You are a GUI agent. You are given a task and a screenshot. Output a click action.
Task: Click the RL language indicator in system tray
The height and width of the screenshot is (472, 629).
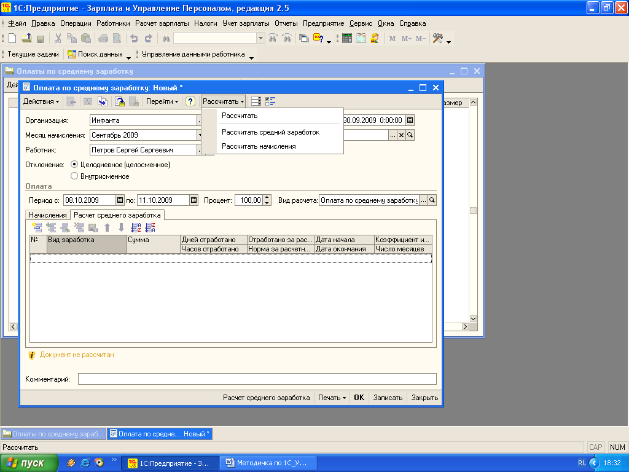click(582, 463)
